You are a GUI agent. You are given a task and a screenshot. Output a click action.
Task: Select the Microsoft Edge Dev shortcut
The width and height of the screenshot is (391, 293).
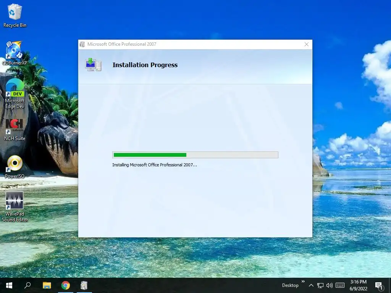(15, 94)
